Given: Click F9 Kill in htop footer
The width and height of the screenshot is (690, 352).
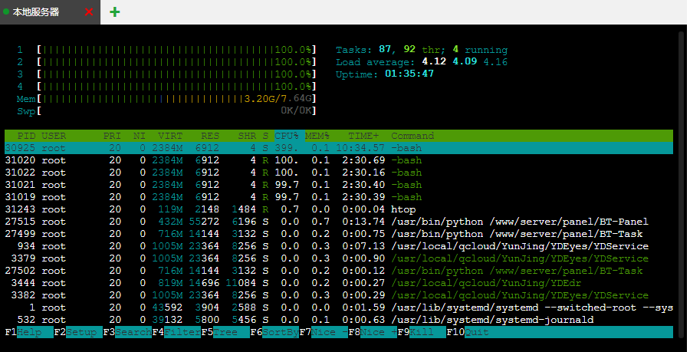Looking at the screenshot, I should pyautogui.click(x=422, y=332).
